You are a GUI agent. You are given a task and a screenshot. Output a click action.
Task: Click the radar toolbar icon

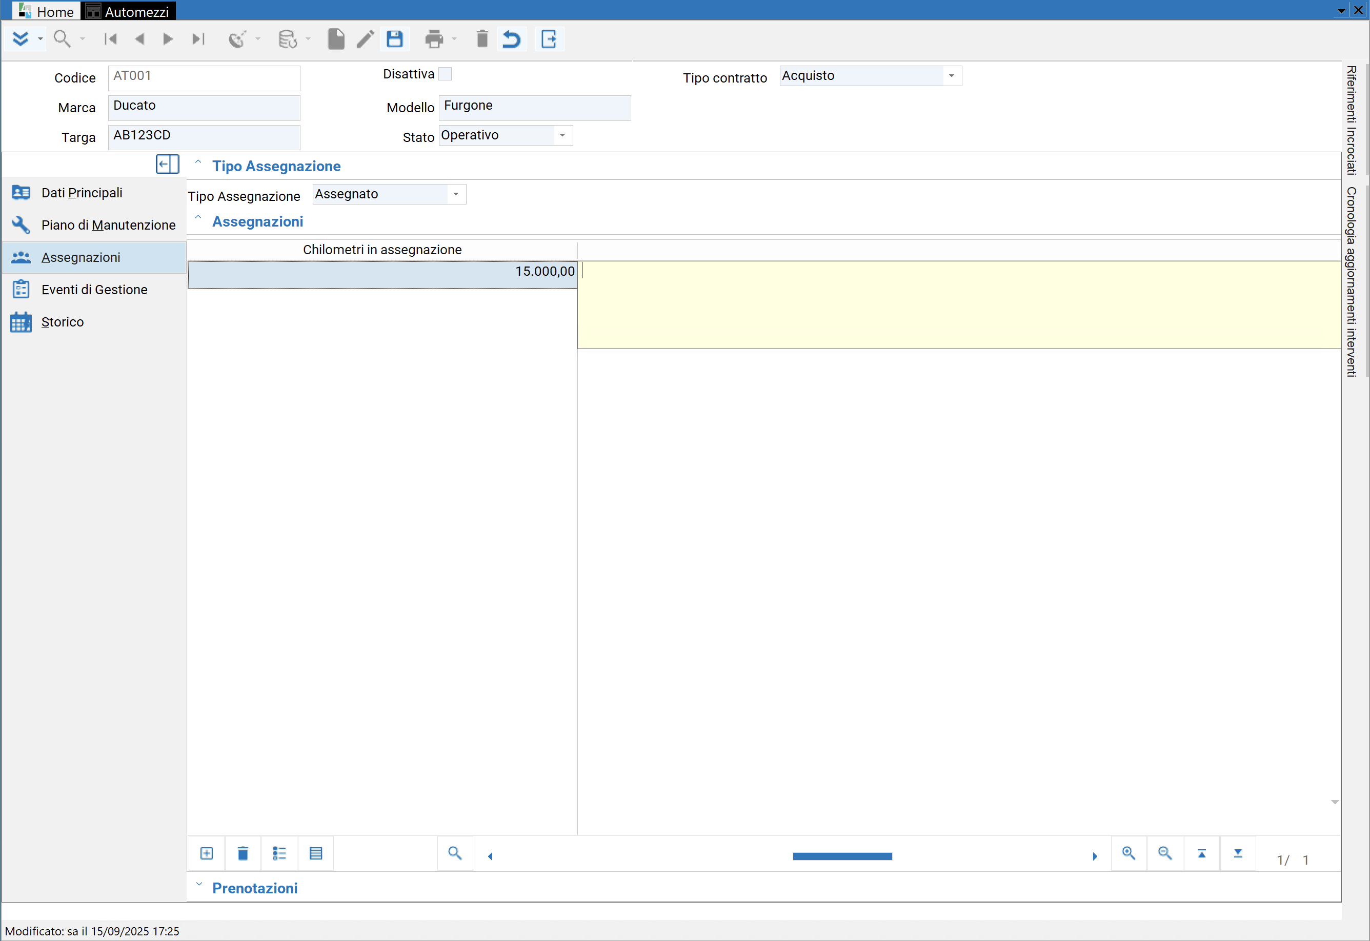coord(237,39)
